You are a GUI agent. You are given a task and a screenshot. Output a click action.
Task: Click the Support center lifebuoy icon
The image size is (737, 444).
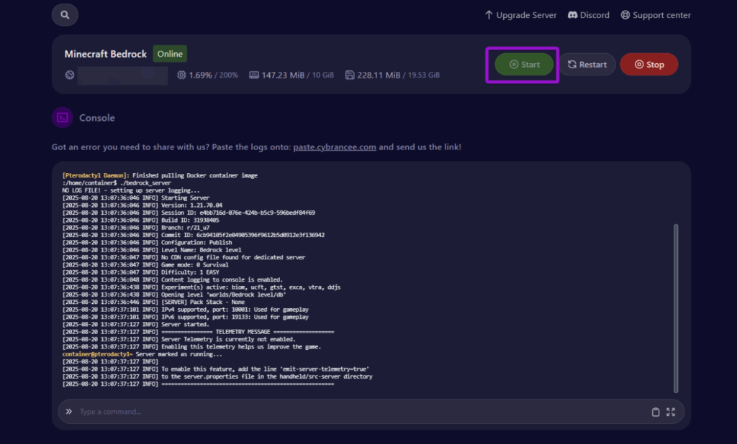pyautogui.click(x=625, y=15)
